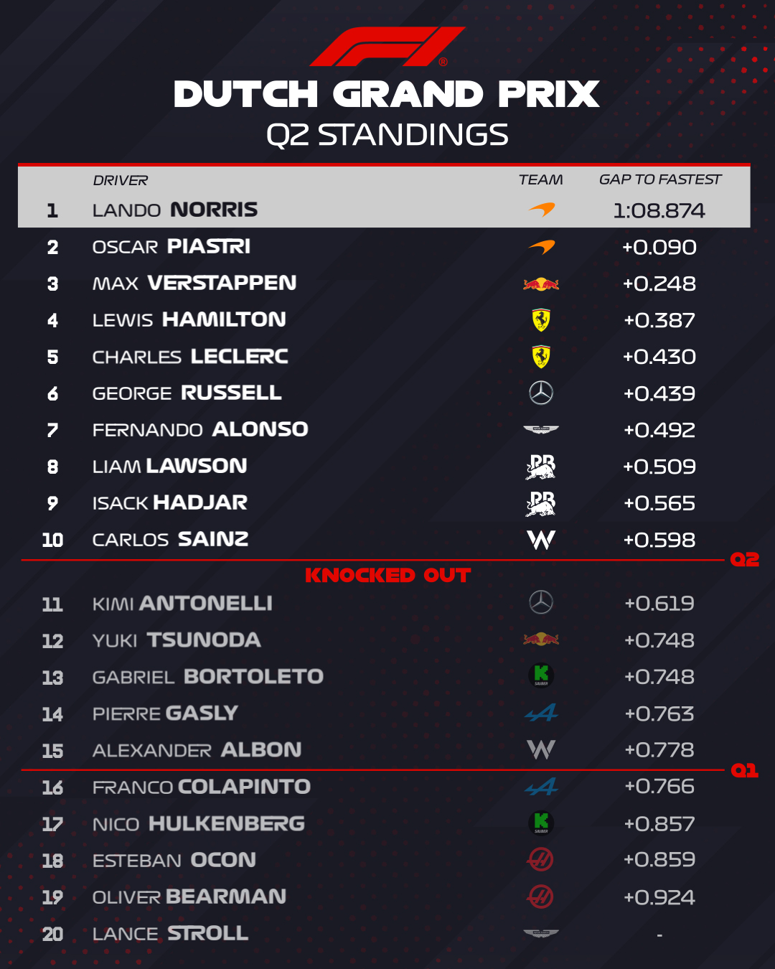Click the McLaren logo beside Lando Norris
Viewport: 775px width, 969px height.
click(541, 210)
